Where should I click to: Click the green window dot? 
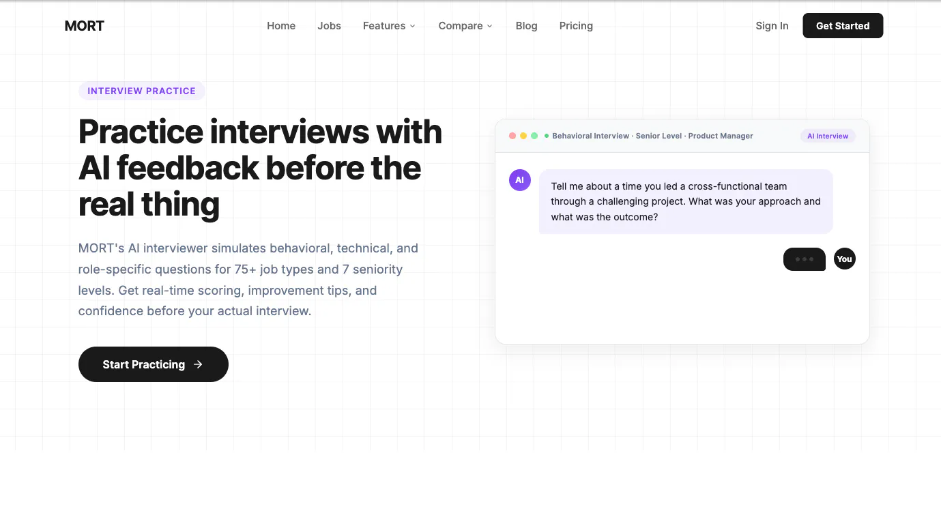534,136
